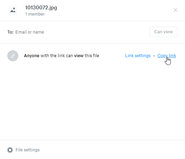Open File settings via the gear icon
Viewport: 185px width, 159px height.
(10, 150)
